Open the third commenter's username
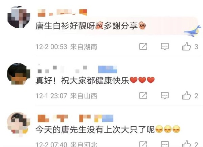 tap(75, 118)
